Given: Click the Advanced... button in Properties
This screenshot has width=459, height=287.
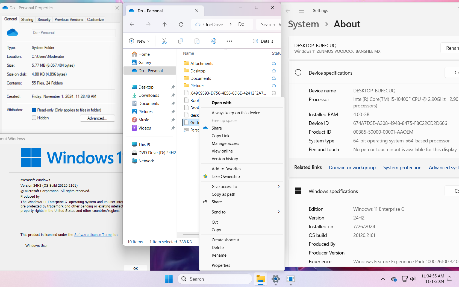Looking at the screenshot, I should click(x=97, y=118).
